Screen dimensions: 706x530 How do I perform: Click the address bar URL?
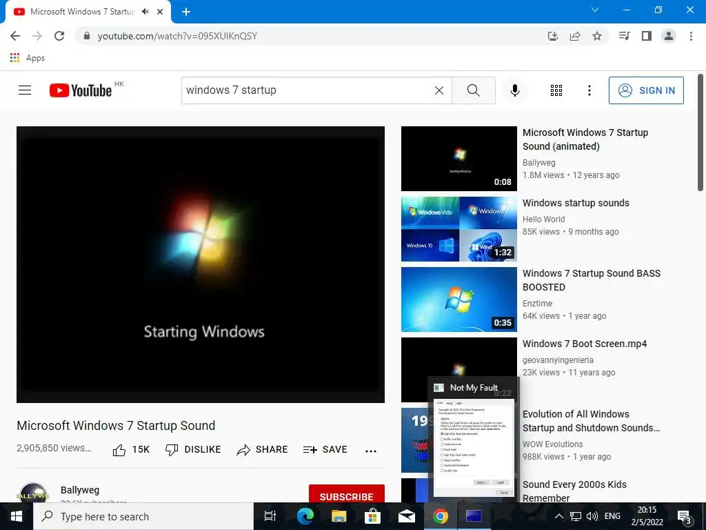(x=177, y=36)
